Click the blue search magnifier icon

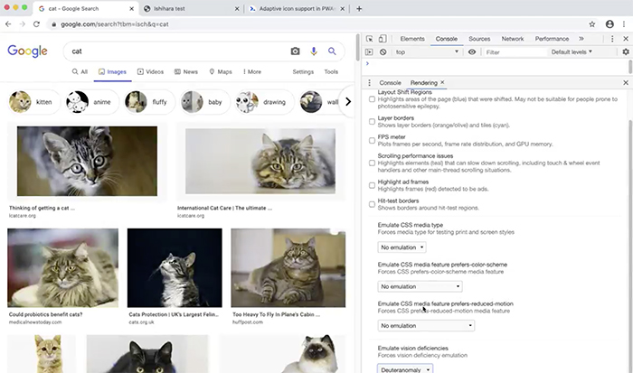tap(332, 51)
